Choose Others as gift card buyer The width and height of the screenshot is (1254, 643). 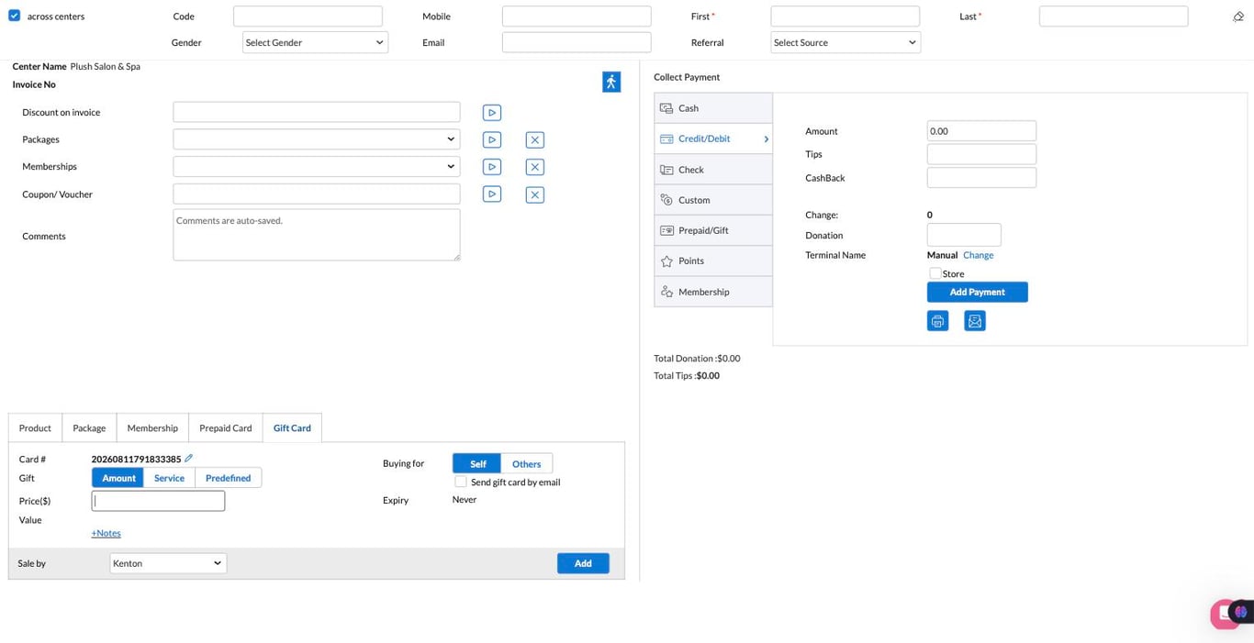tap(527, 464)
